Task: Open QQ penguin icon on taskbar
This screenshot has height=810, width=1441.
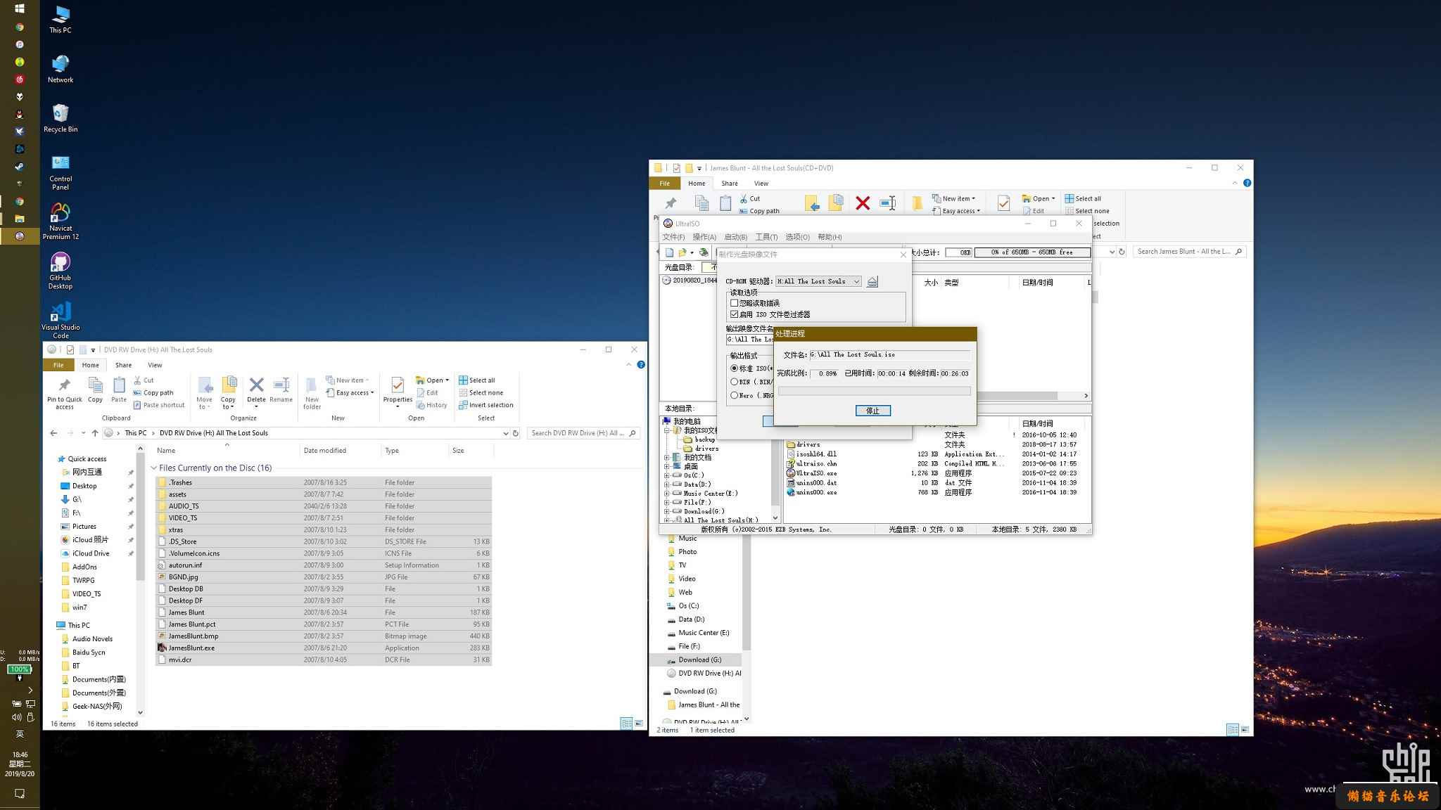Action: pyautogui.click(x=20, y=114)
